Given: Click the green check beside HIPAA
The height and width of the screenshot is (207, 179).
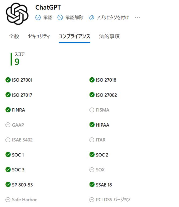Looking at the screenshot, I should pos(92,125).
